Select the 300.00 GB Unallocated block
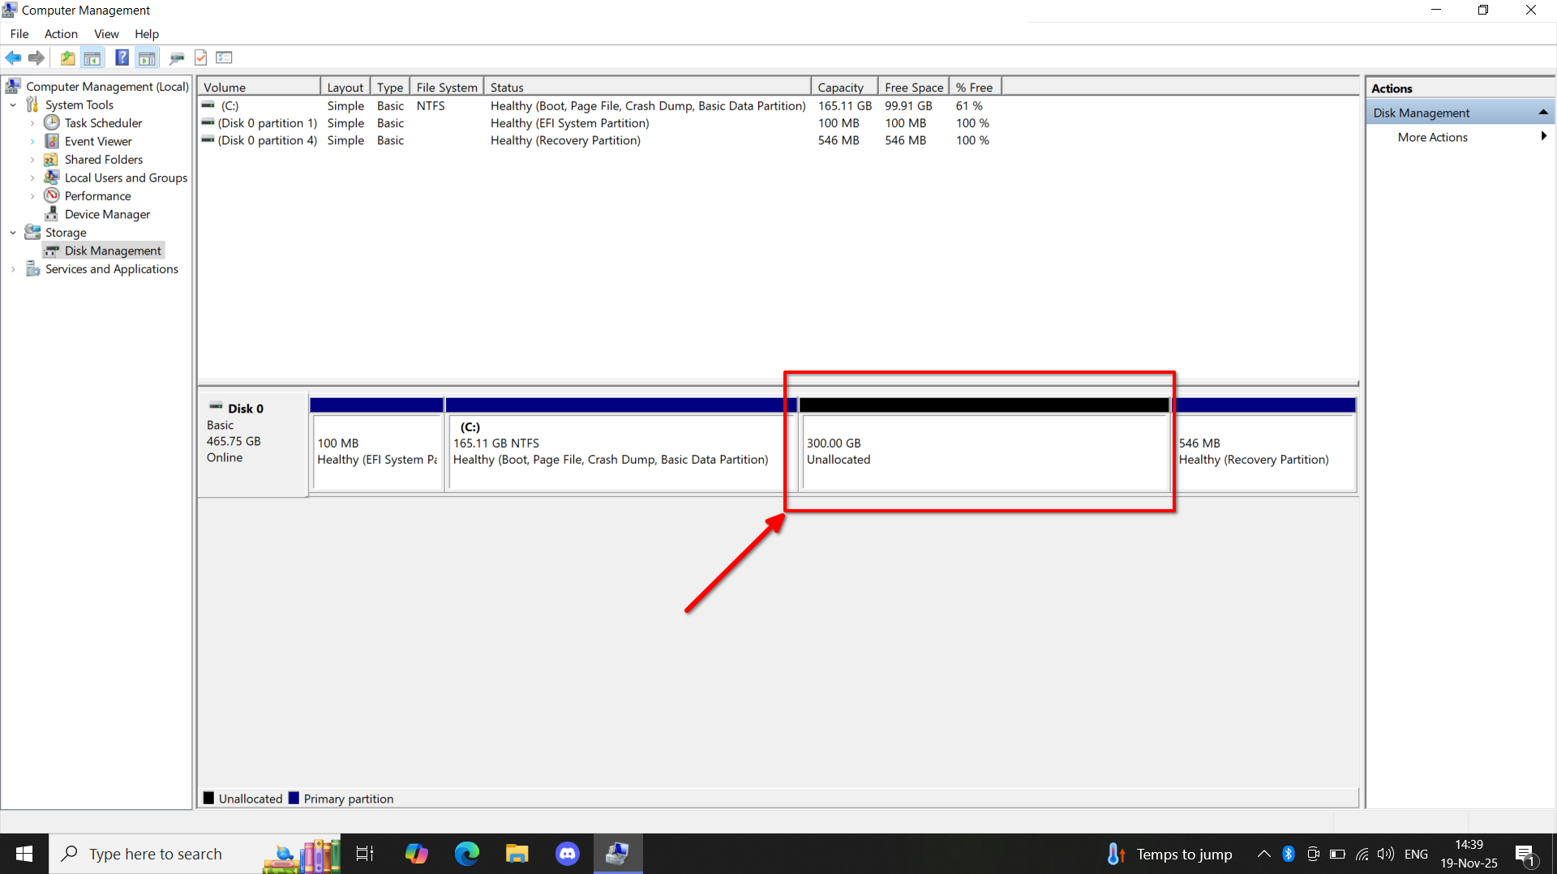 pos(984,452)
